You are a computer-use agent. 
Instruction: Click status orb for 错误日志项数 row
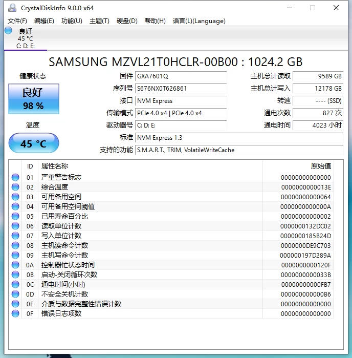(15, 314)
